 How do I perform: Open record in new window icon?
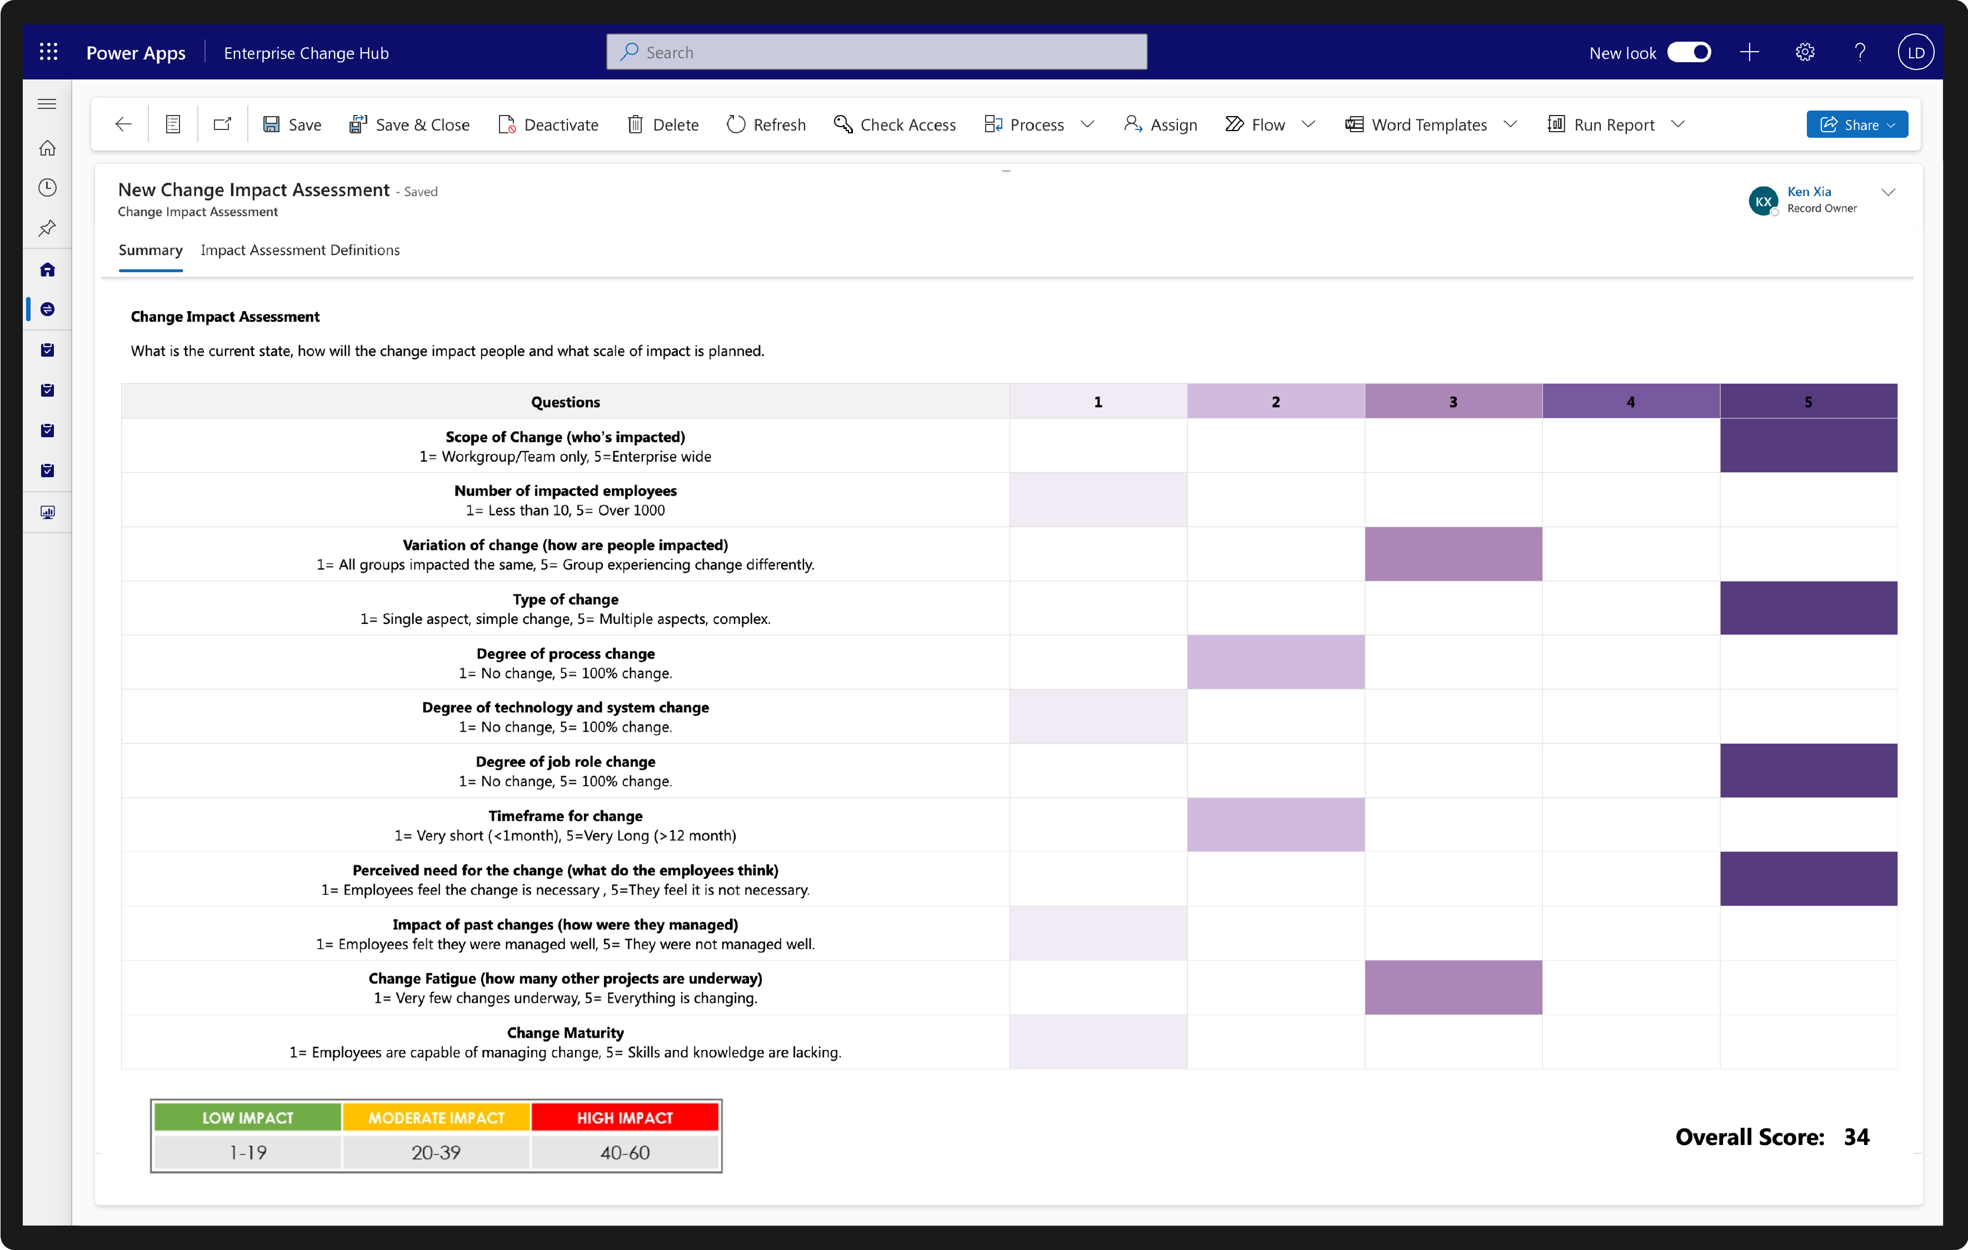tap(222, 124)
